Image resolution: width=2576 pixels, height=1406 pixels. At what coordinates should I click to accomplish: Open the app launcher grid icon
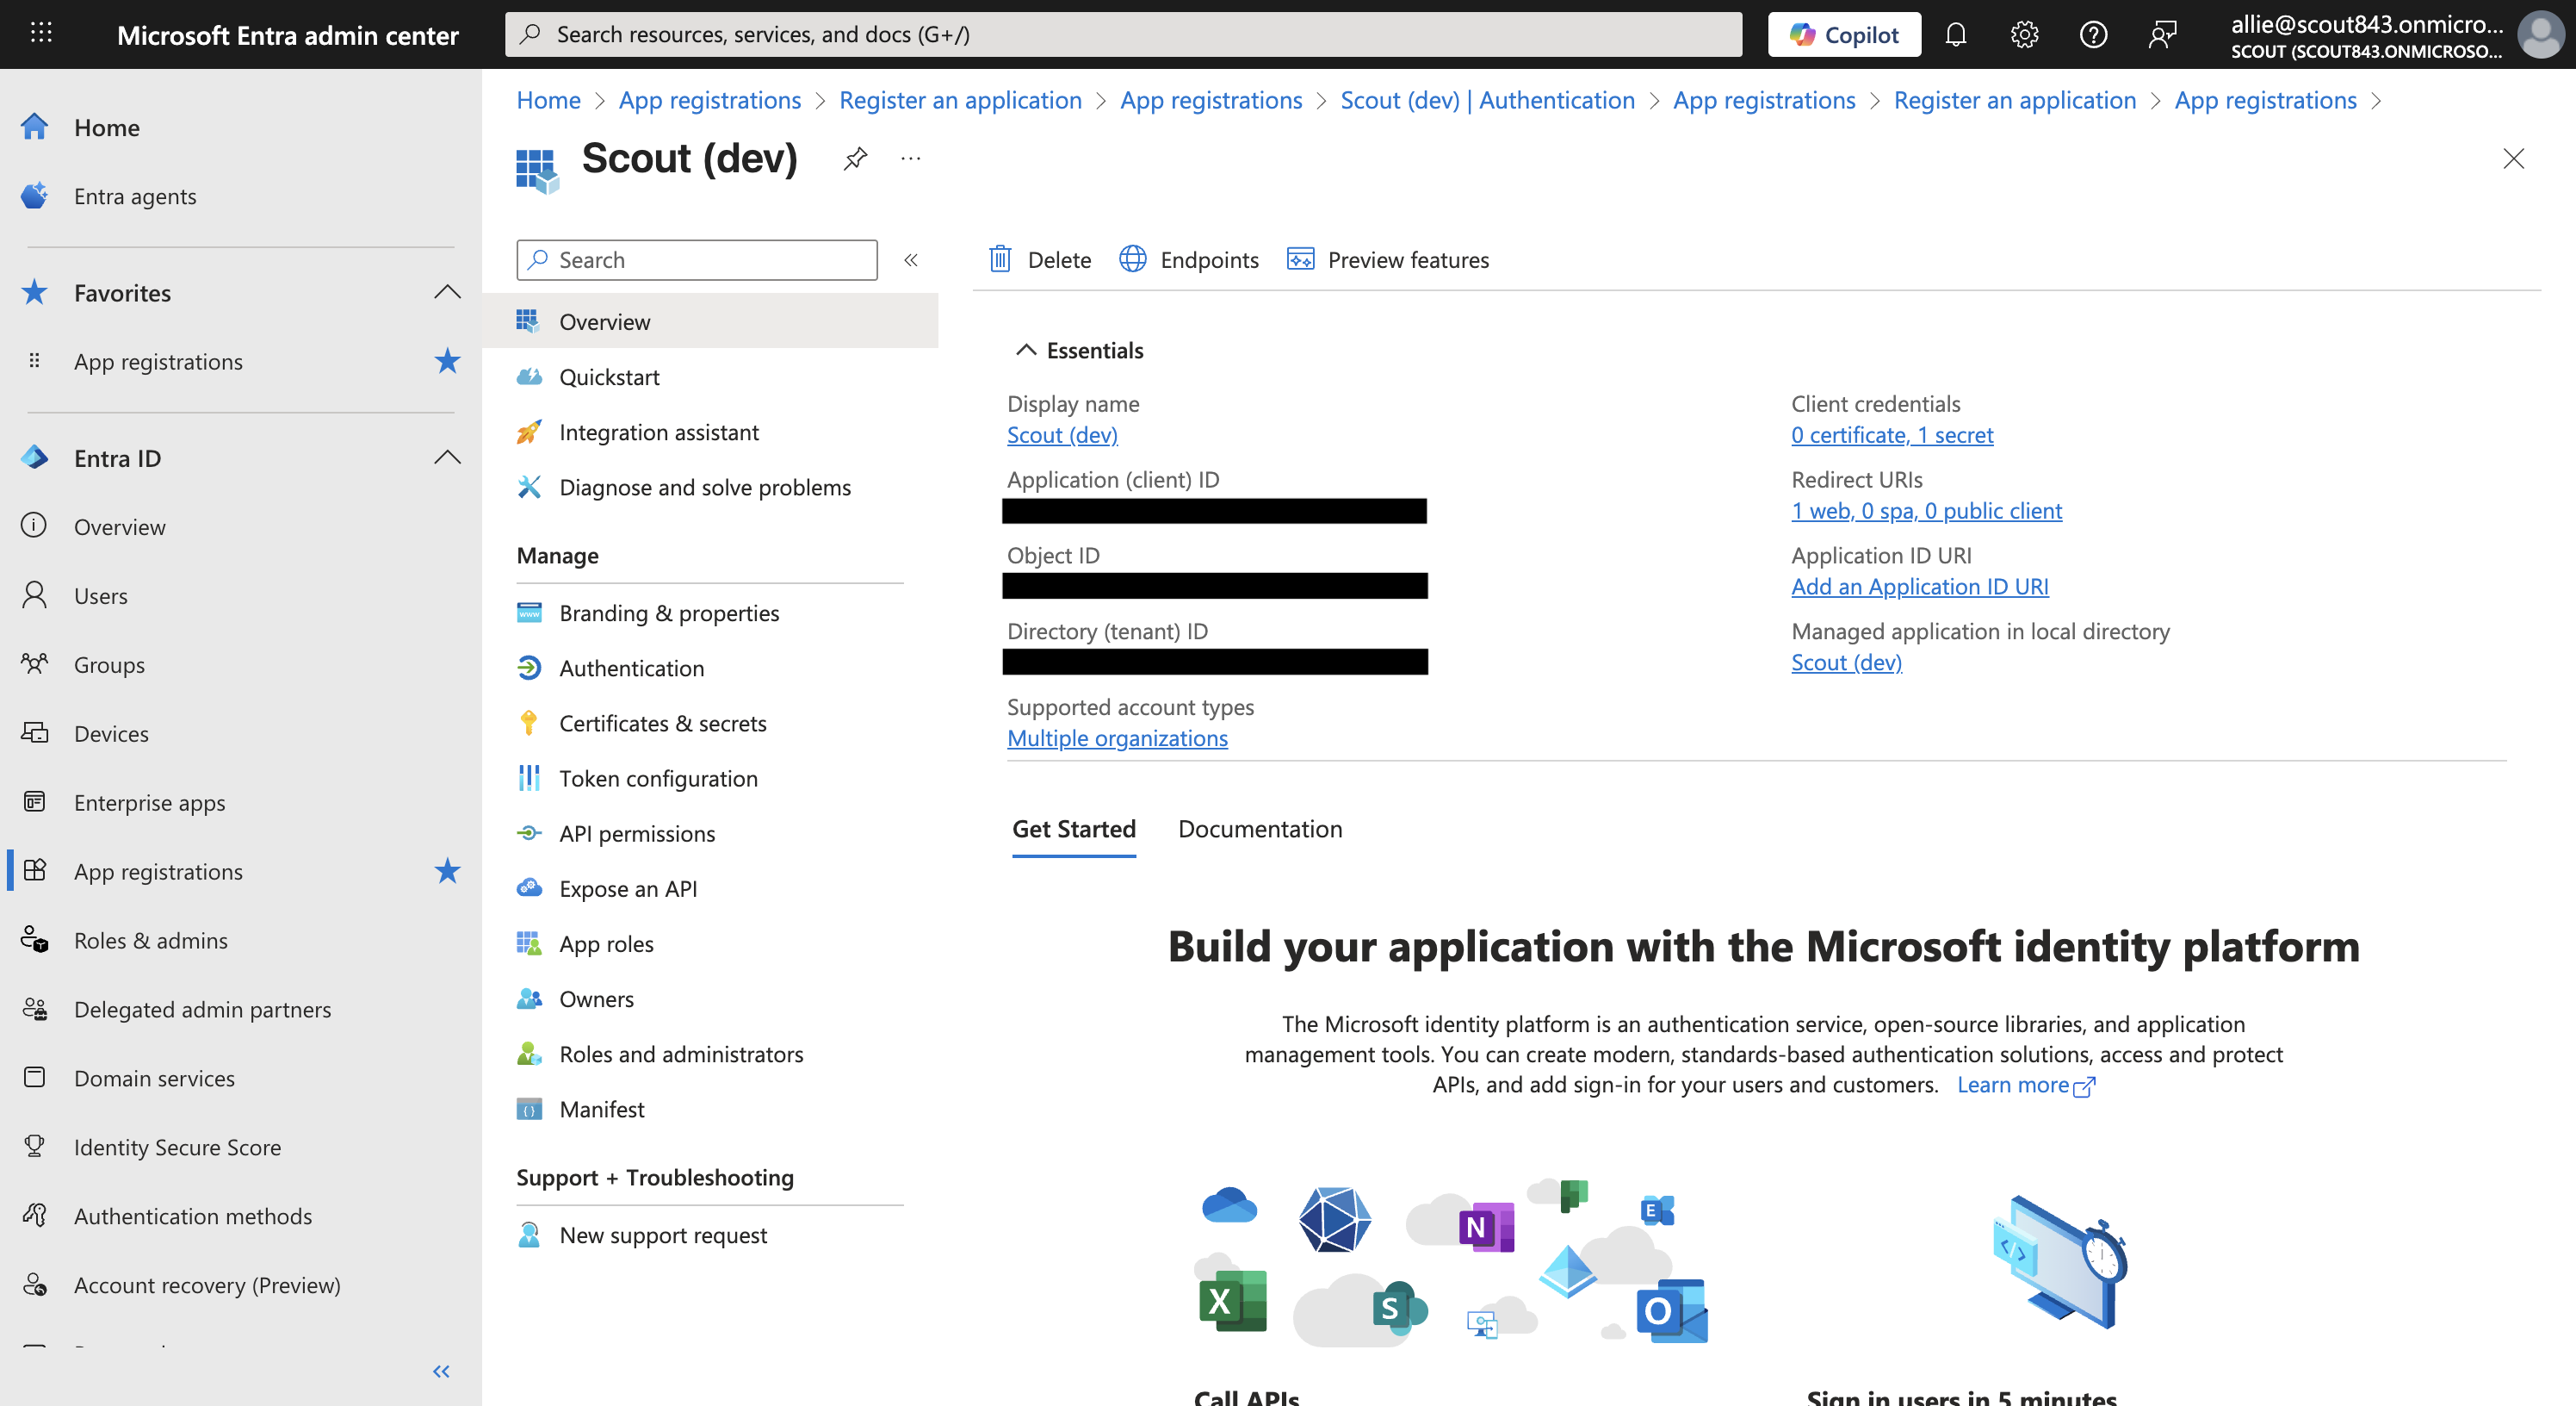click(x=41, y=33)
